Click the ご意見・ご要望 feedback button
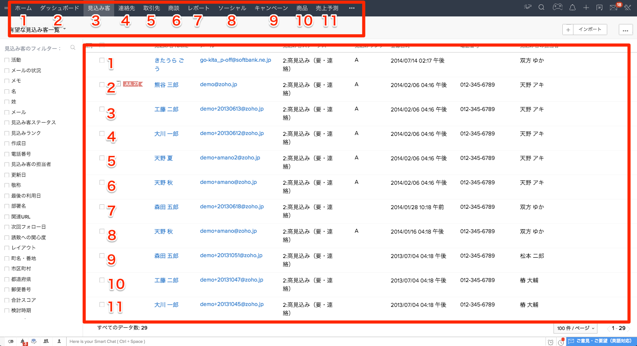Screen dimensions: 637x346 click(x=601, y=342)
